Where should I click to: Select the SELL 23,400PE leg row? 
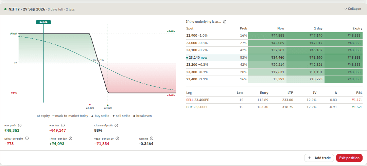(x=274, y=100)
